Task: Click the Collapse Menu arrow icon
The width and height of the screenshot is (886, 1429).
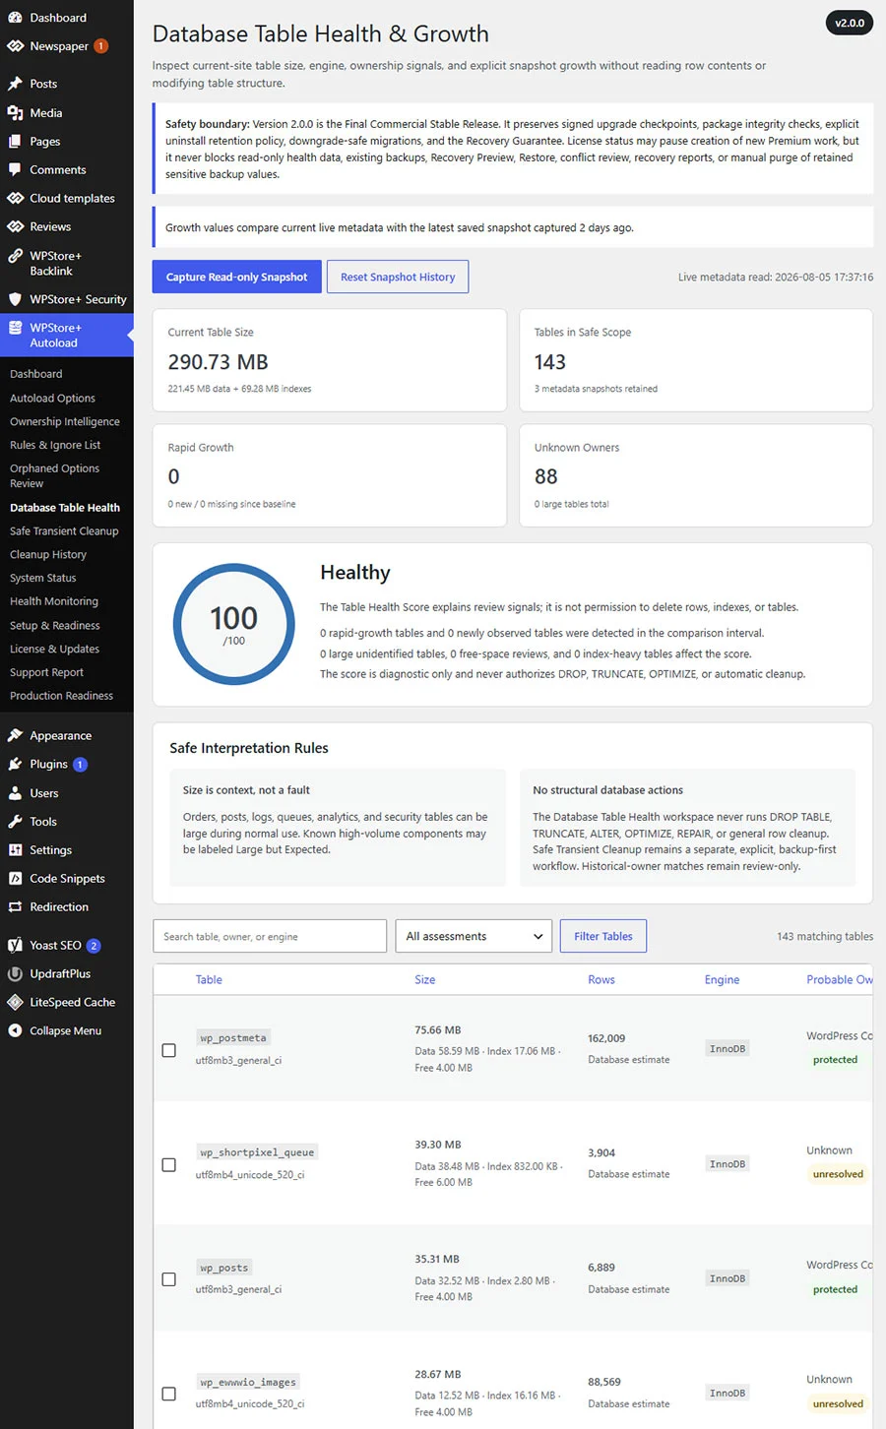Action: click(15, 1030)
